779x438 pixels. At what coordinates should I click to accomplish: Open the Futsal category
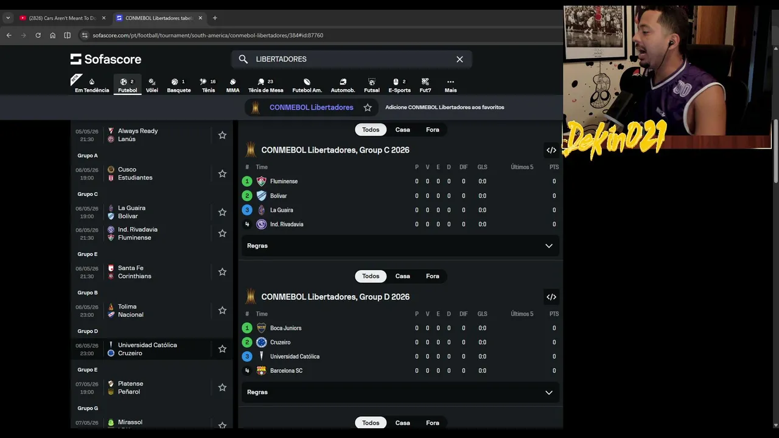point(372,85)
